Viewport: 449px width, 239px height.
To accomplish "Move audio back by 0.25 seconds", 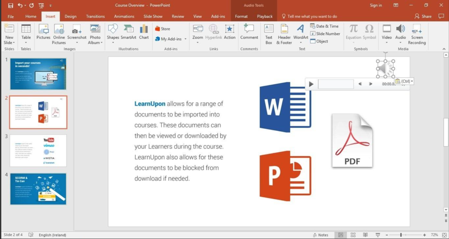I will coord(360,84).
